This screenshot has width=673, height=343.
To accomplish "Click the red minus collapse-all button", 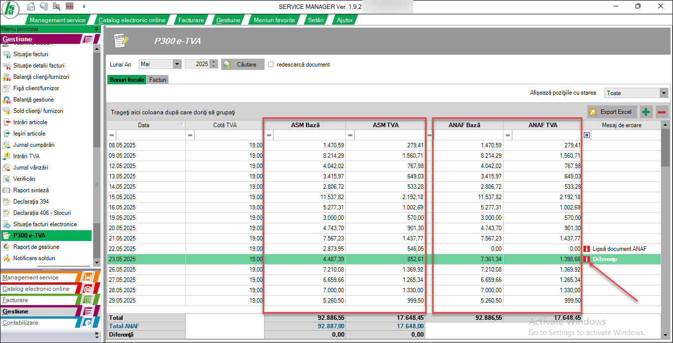I will click(661, 112).
